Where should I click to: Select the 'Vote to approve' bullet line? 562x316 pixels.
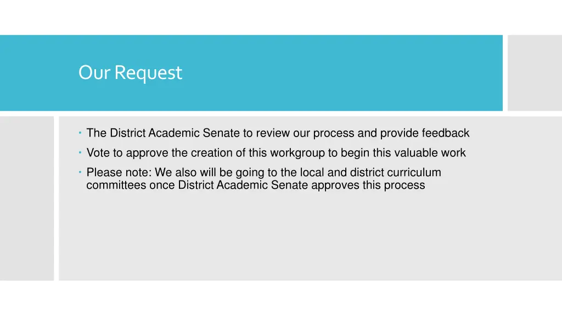276,153
